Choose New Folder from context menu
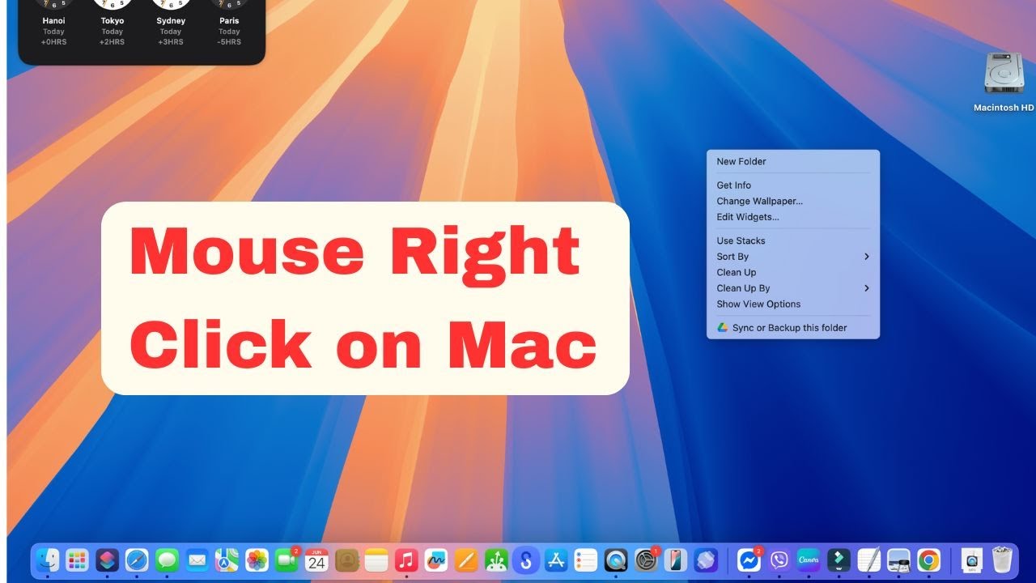Image resolution: width=1036 pixels, height=583 pixels. tap(793, 161)
